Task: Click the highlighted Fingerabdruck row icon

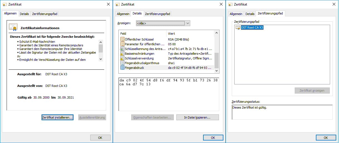Action: [x=122, y=68]
